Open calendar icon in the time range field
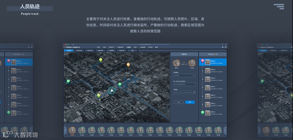Image resolution: width=293 pixels, height=140 pixels. coord(194,92)
